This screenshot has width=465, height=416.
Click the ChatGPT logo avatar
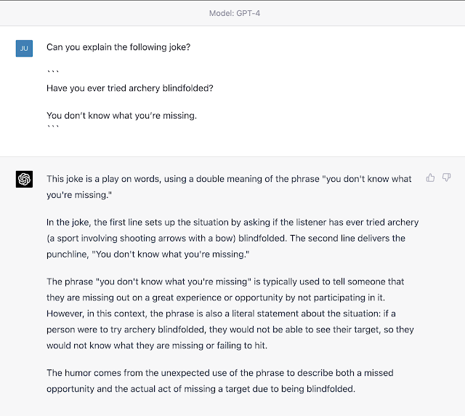[24, 180]
